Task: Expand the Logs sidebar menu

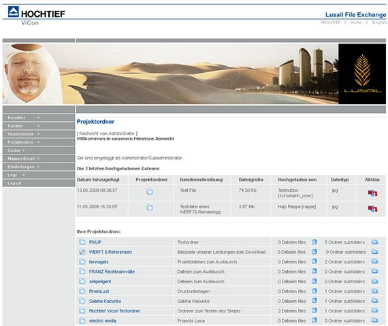Action: tap(39, 175)
